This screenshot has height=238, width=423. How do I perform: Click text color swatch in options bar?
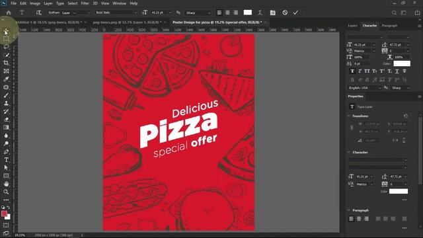[248, 13]
